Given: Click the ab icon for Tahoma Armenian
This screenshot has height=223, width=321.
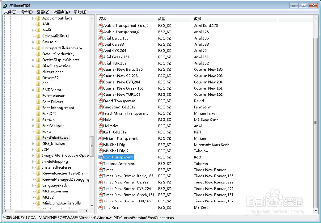Looking at the screenshot, I should [100, 163].
